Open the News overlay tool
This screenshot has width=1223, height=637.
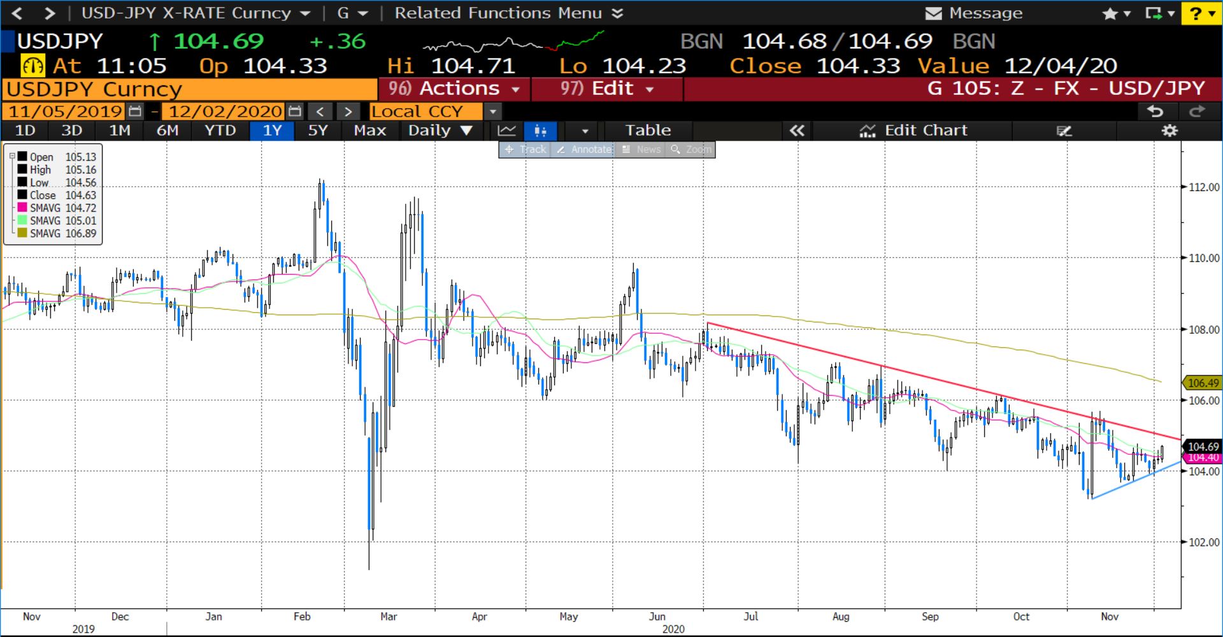click(640, 150)
